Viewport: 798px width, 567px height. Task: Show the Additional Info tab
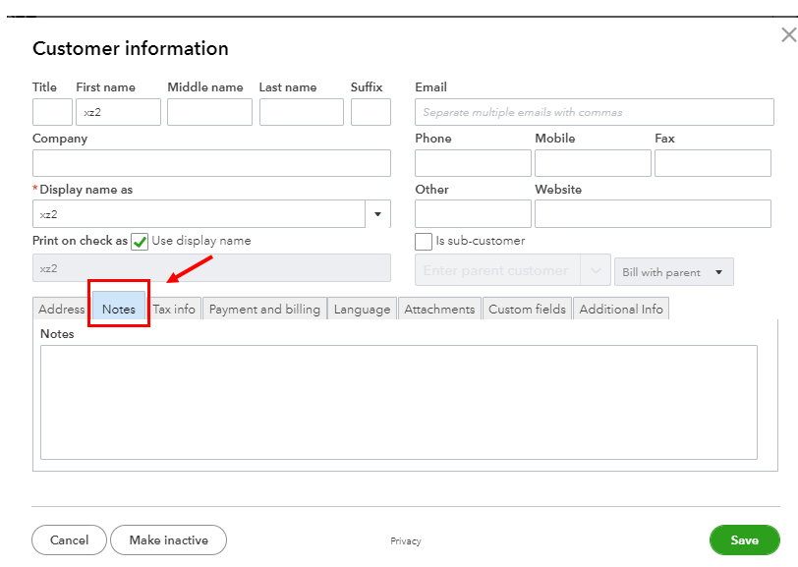(x=621, y=310)
